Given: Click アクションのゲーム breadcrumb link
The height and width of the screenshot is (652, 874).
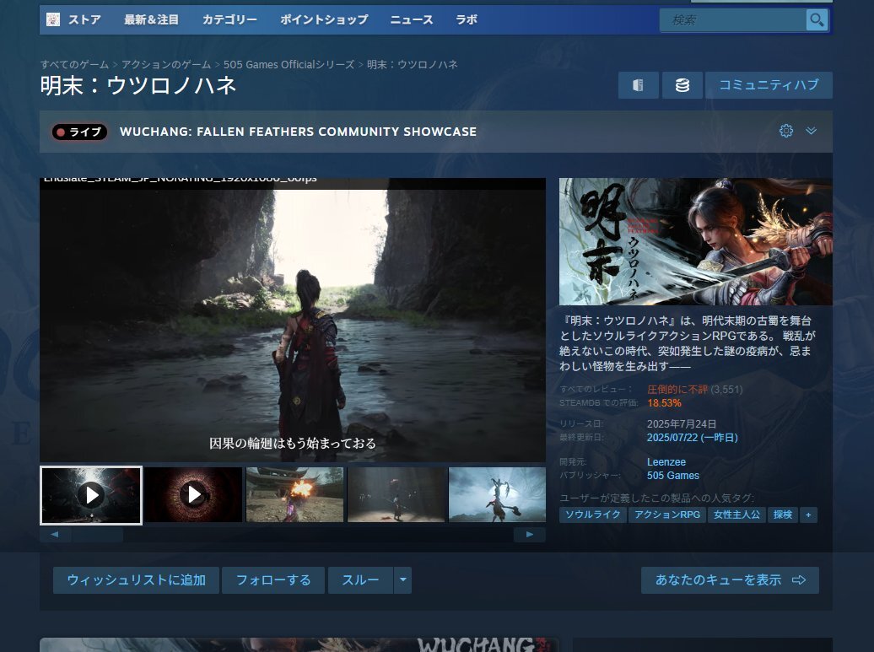Looking at the screenshot, I should [166, 65].
